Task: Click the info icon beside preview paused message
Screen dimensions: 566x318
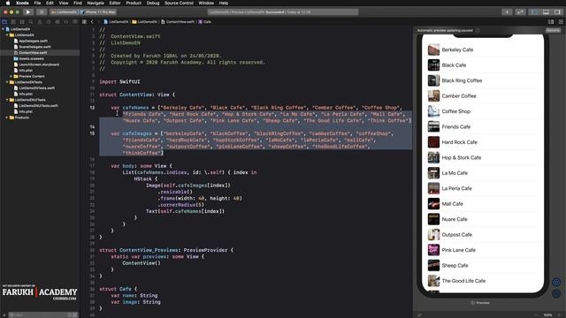Action: pos(478,30)
